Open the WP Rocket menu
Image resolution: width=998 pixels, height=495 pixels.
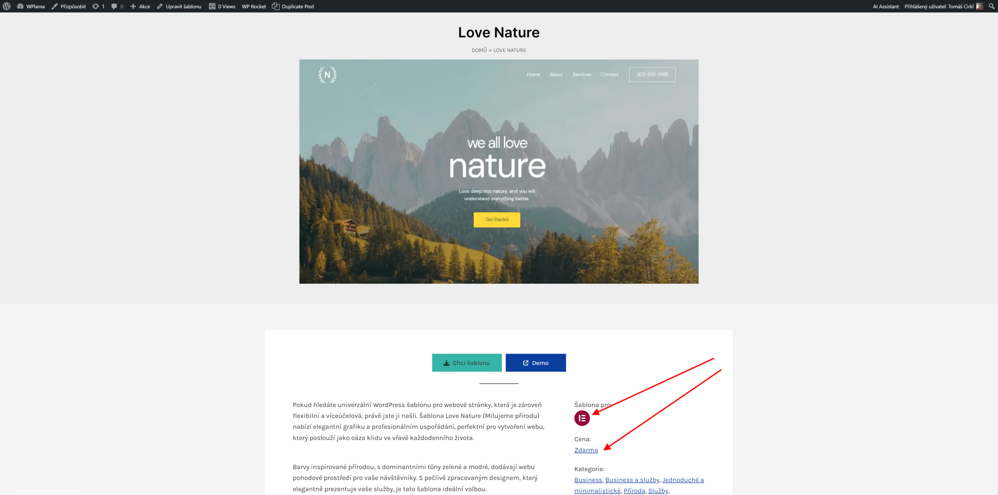coord(254,6)
